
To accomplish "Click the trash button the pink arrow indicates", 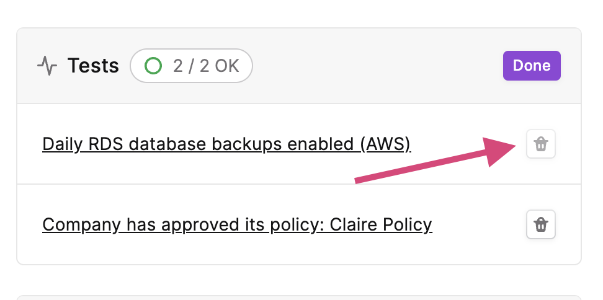I will 541,144.
